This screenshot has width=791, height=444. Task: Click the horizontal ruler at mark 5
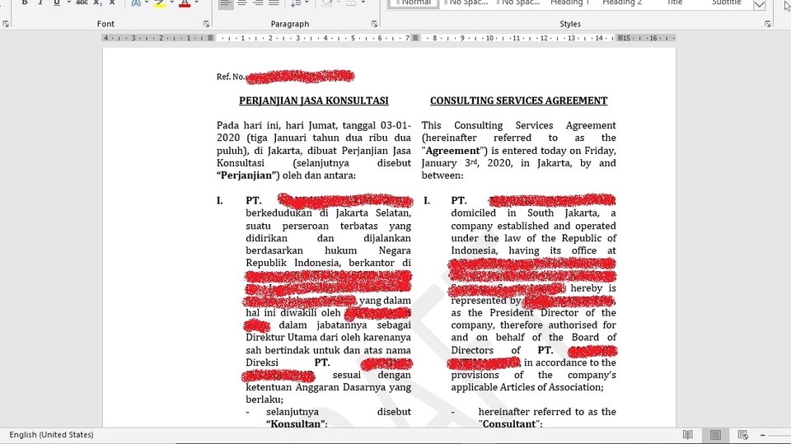353,38
